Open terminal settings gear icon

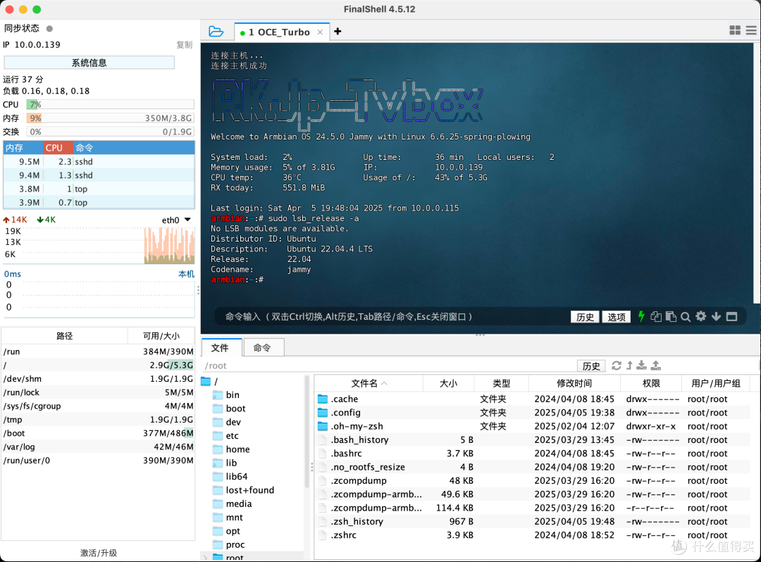coord(700,317)
